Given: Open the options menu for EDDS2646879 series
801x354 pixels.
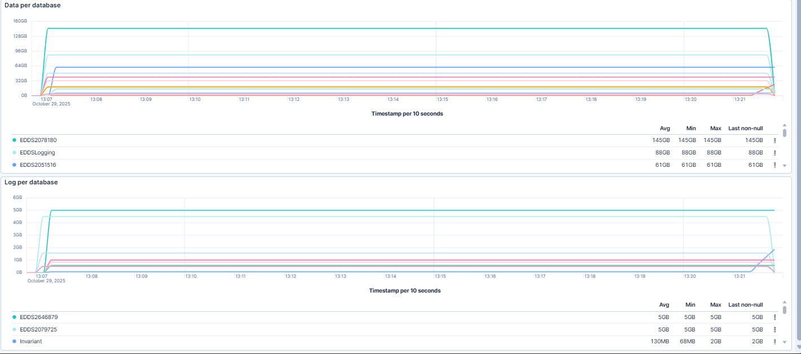Looking at the screenshot, I should coord(774,317).
